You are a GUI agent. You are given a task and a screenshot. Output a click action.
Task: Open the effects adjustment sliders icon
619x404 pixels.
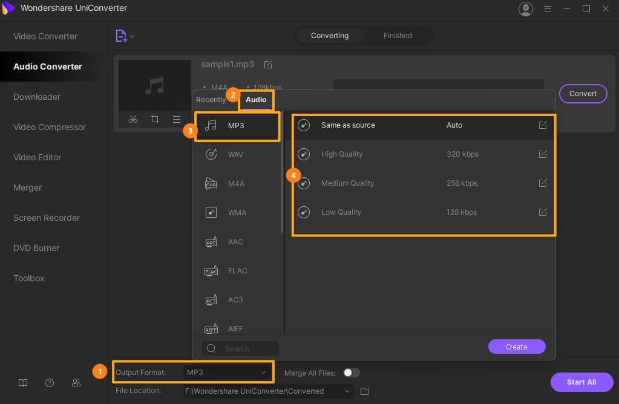(176, 119)
